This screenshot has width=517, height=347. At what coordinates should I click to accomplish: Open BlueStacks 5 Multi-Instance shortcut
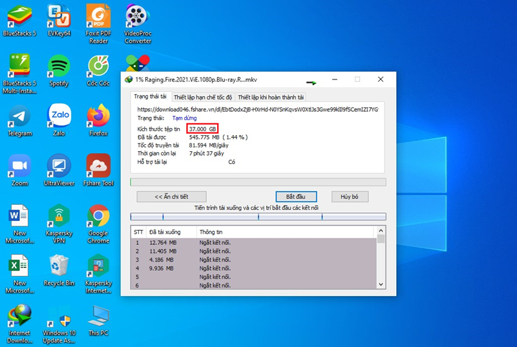click(19, 74)
